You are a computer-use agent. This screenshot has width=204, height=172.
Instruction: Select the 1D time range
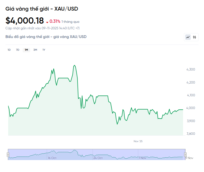[9, 50]
